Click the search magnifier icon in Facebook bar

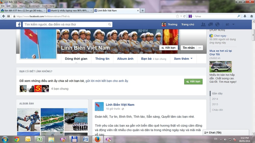click(110, 24)
